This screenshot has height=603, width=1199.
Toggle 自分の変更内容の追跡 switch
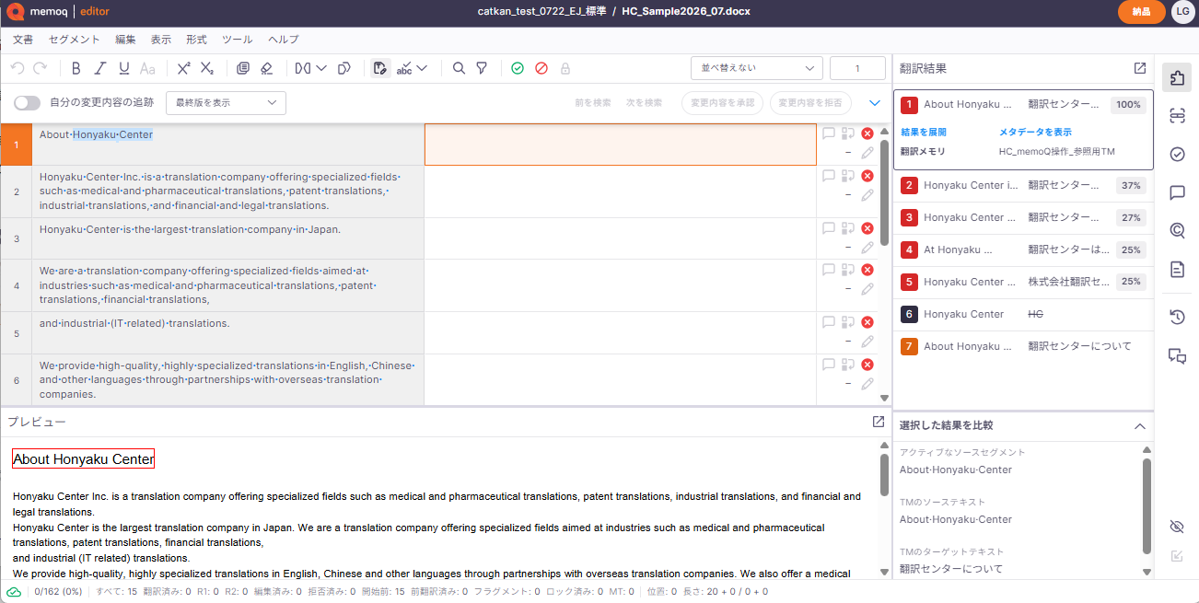pos(27,103)
